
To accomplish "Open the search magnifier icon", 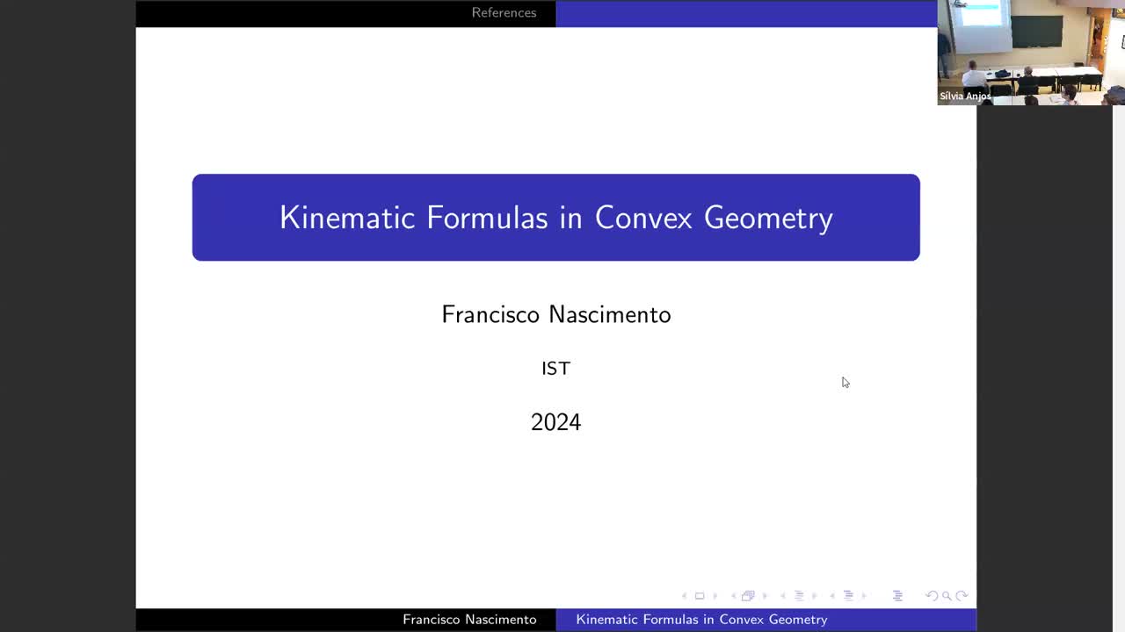I will coord(947,596).
